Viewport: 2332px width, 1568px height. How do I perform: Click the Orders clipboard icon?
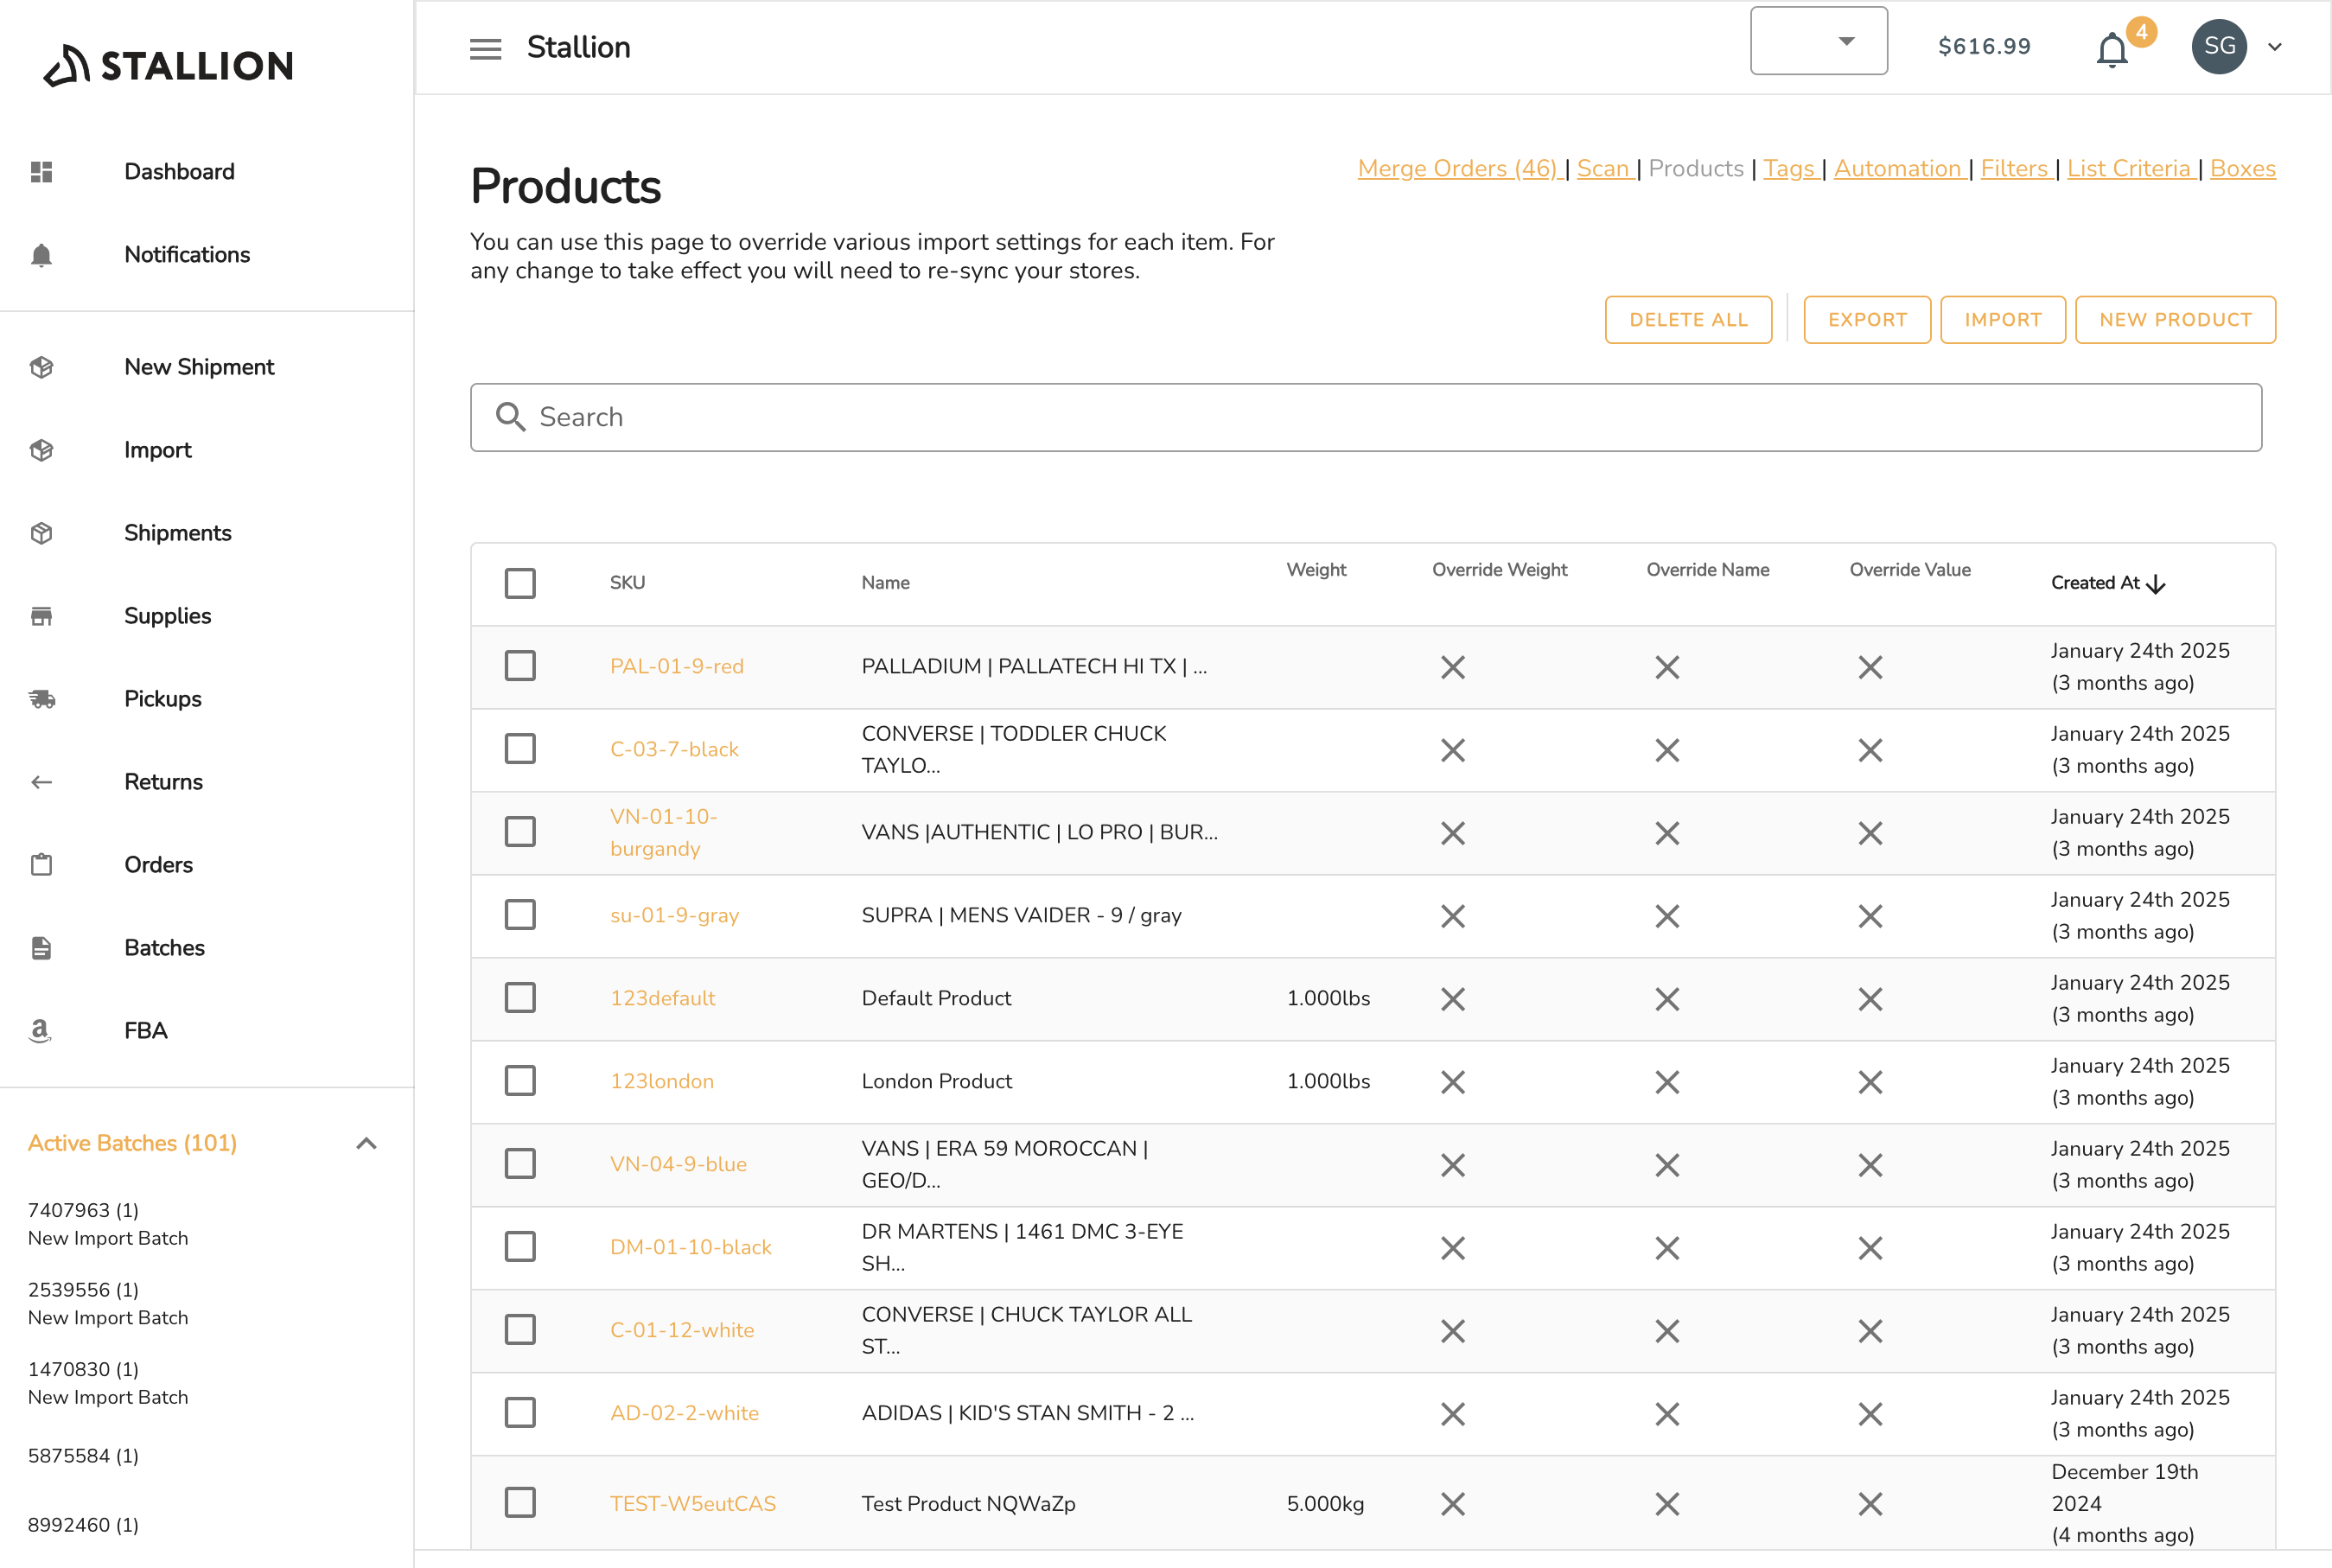pos(41,865)
